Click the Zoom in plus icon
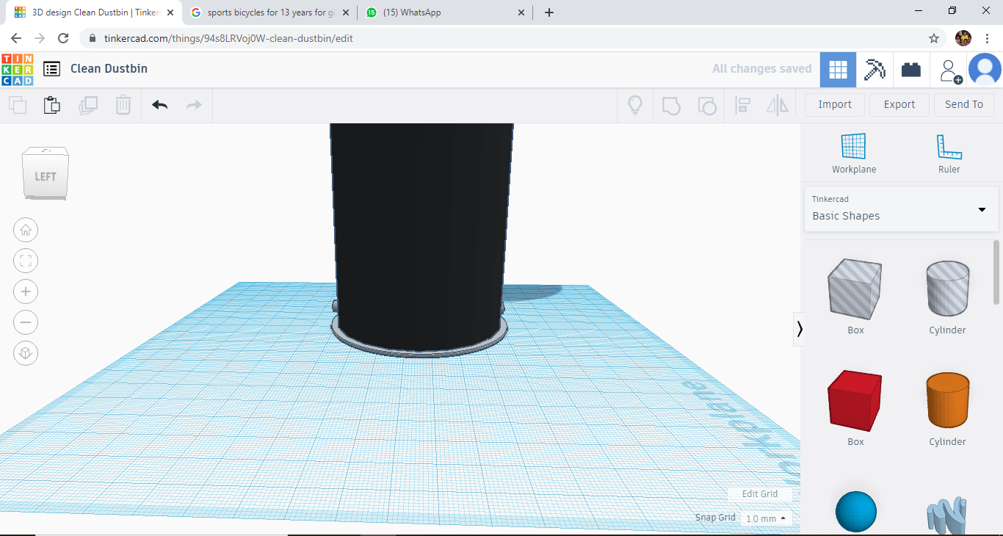This screenshot has width=1003, height=536. (x=26, y=291)
